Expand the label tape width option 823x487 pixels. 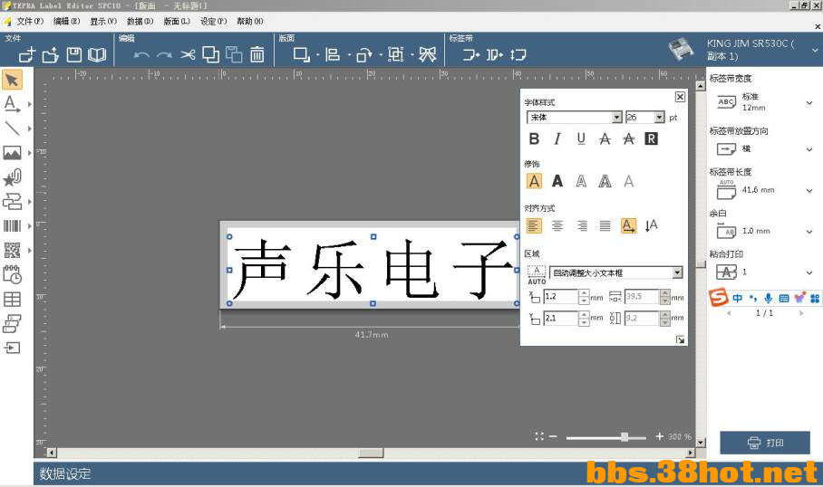click(x=808, y=102)
